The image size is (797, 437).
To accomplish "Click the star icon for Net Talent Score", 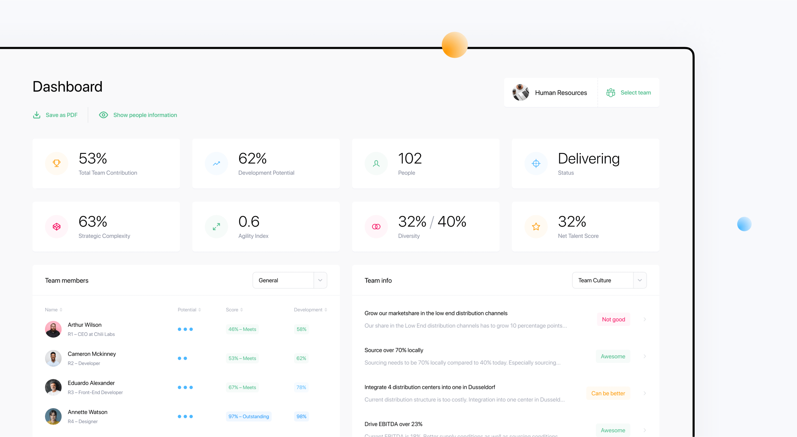I will coord(536,227).
